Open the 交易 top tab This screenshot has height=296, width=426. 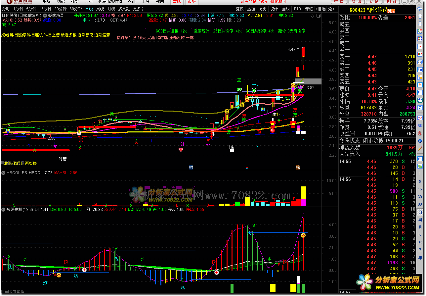click(374, 2)
